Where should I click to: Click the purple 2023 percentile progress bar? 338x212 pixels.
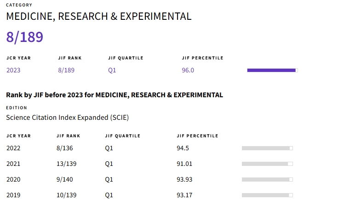point(272,70)
